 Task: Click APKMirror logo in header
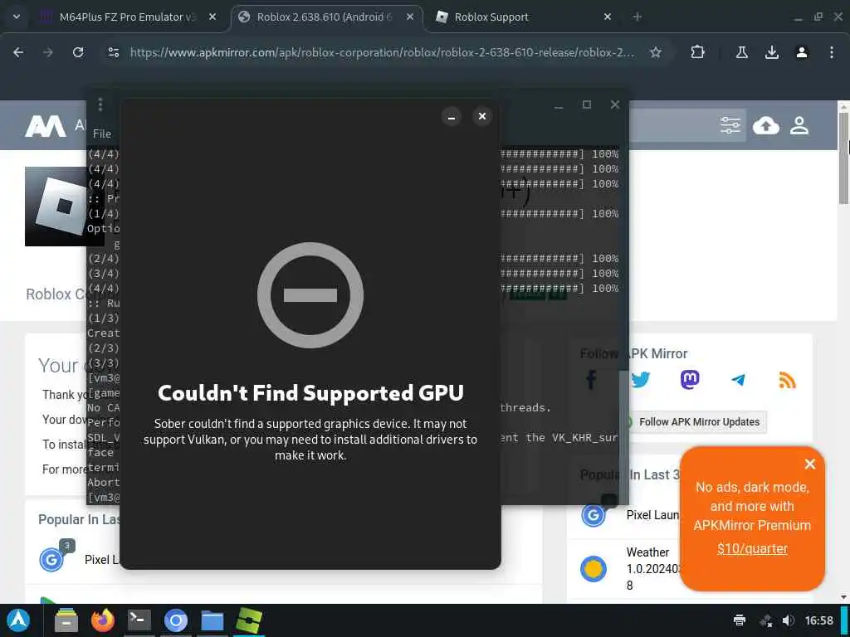coord(46,126)
